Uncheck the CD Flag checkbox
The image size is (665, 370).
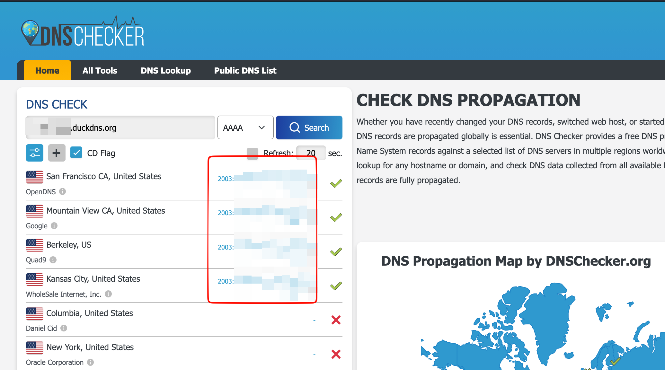click(76, 153)
